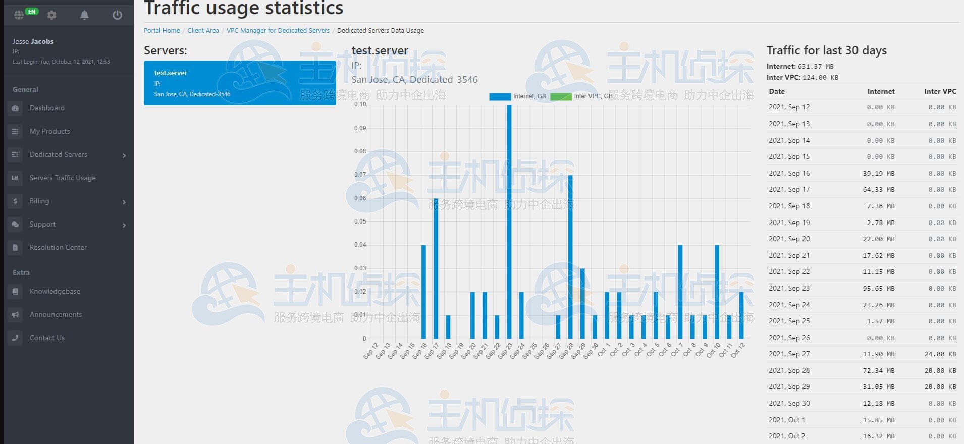Click the power logout icon
This screenshot has height=444, width=964.
point(117,15)
